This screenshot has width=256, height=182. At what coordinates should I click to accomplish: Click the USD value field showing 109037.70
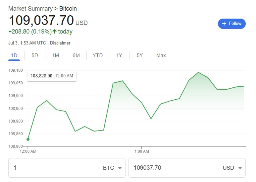point(171,168)
